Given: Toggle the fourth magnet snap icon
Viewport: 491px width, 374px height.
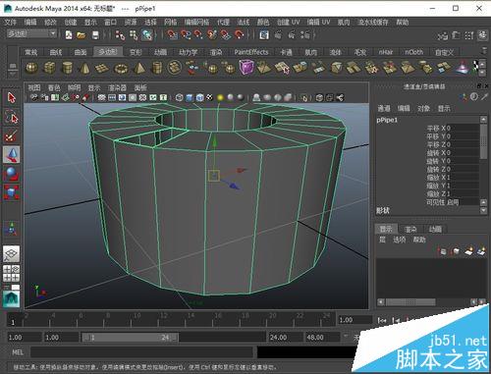Looking at the screenshot, I should [x=212, y=34].
